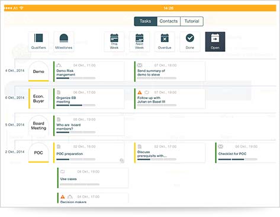Select the Open tasks filter
Viewport: 280px width, 217px height.
point(215,42)
